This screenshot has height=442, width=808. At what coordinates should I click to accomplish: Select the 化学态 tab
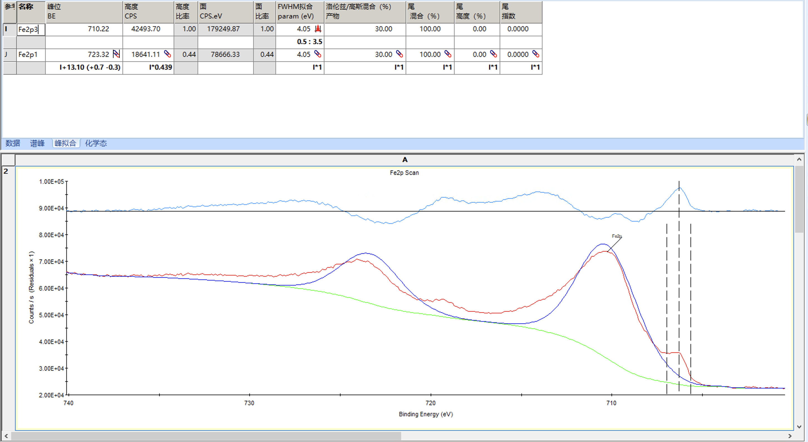96,143
